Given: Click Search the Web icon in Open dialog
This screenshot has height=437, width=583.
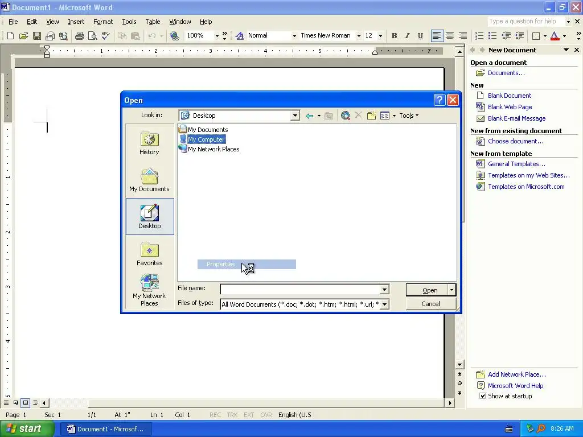Looking at the screenshot, I should [346, 116].
